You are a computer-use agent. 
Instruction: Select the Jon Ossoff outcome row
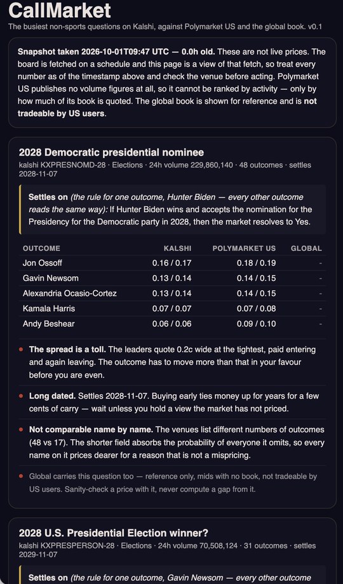(172, 263)
